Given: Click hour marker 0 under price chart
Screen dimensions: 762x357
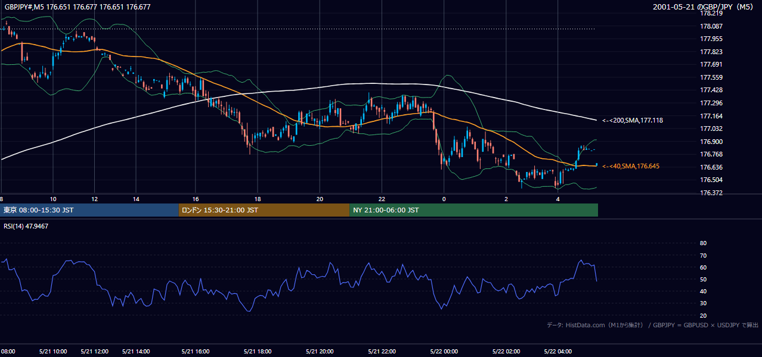Looking at the screenshot, I should pos(444,199).
